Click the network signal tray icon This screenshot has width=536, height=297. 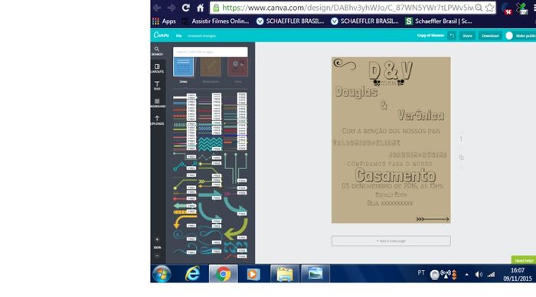pos(491,275)
